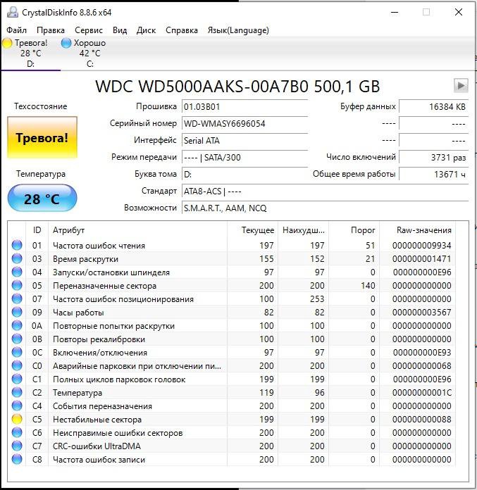
Task: Switch to the C: disk tab
Action: click(x=89, y=54)
